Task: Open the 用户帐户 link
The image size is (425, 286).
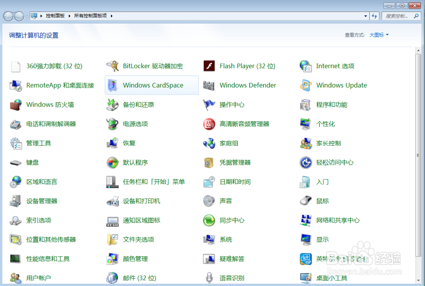Action: click(x=39, y=278)
